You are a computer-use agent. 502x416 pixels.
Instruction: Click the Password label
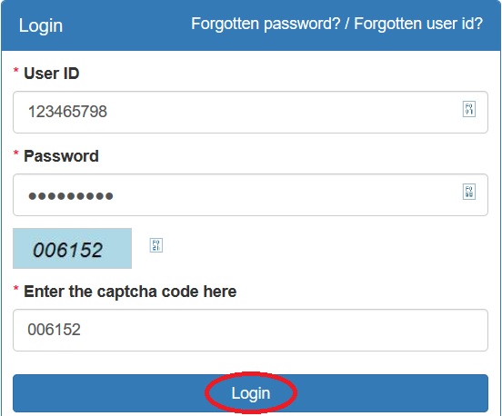coord(61,156)
